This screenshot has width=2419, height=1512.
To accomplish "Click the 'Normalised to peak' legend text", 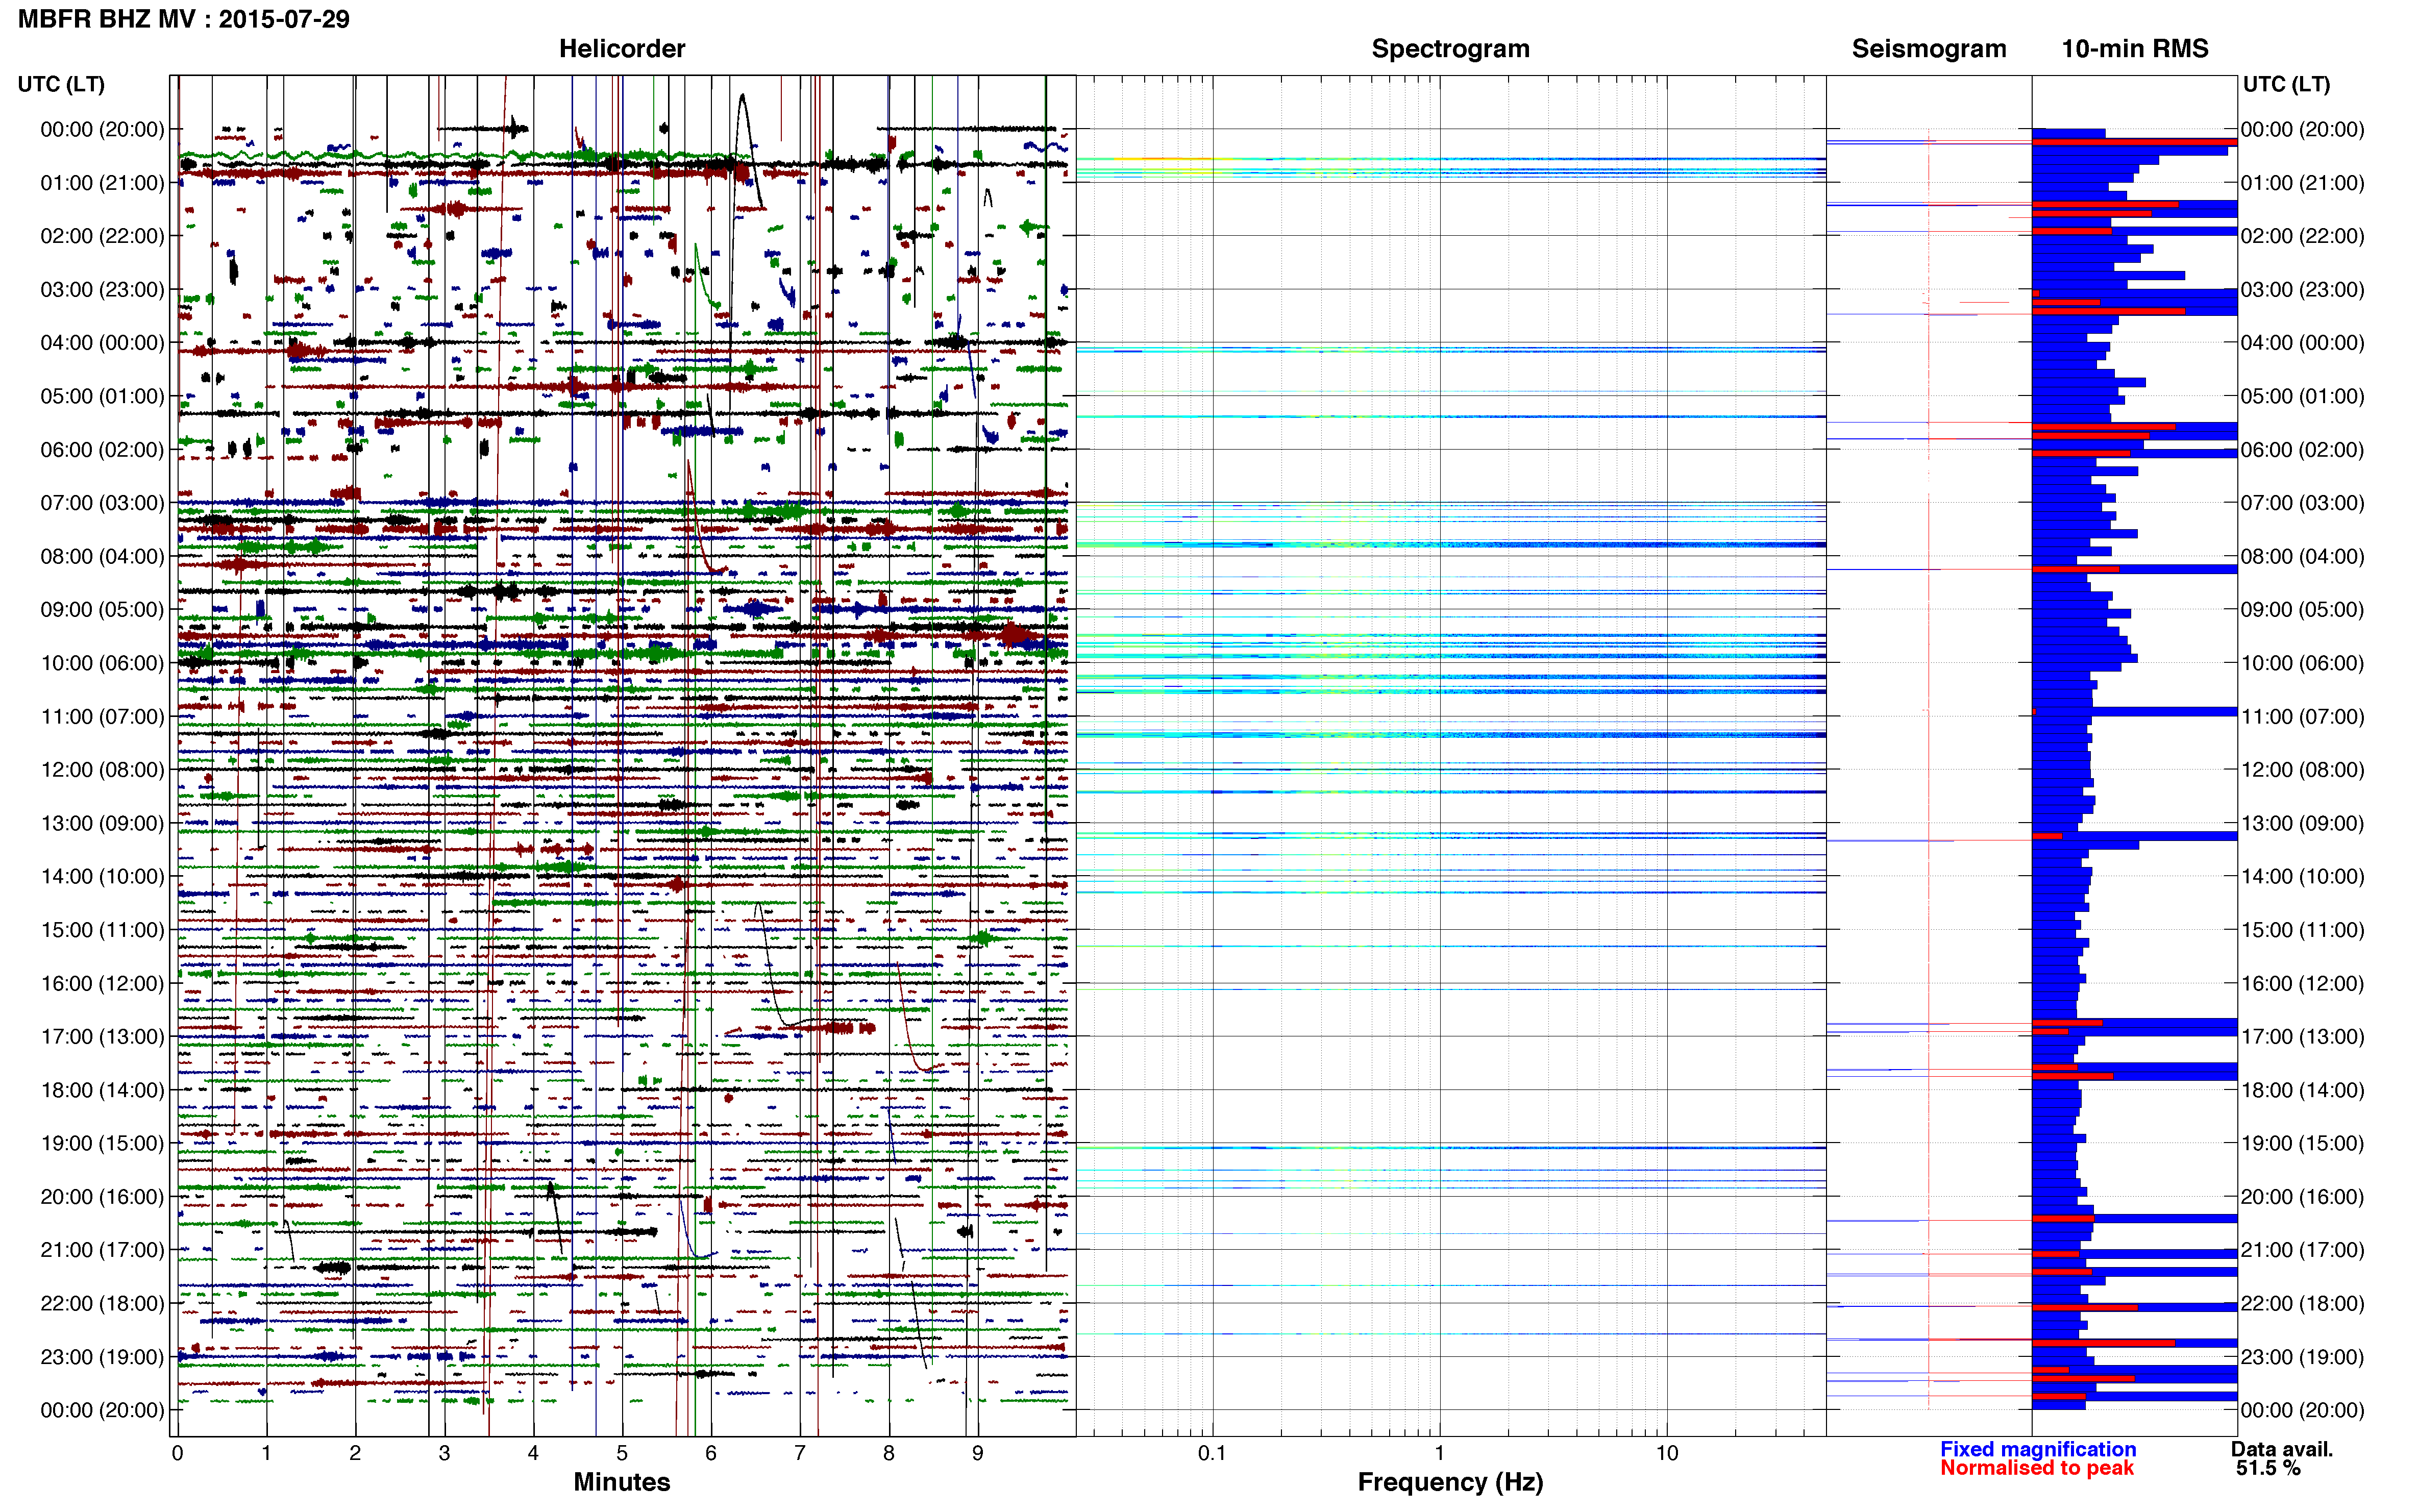I will 2036,1468.
